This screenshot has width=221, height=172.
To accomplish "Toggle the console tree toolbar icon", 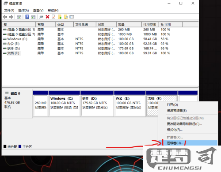I will coord(19,17).
